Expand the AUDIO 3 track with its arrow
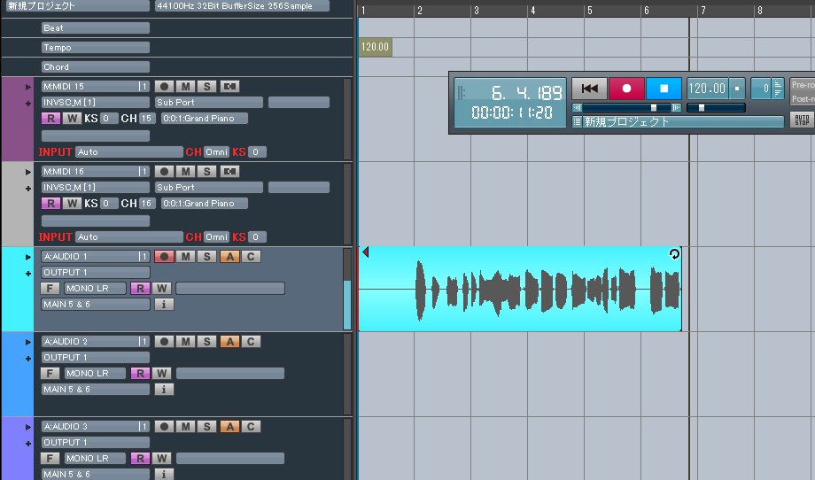Viewport: 815px width, 480px height. (x=28, y=427)
